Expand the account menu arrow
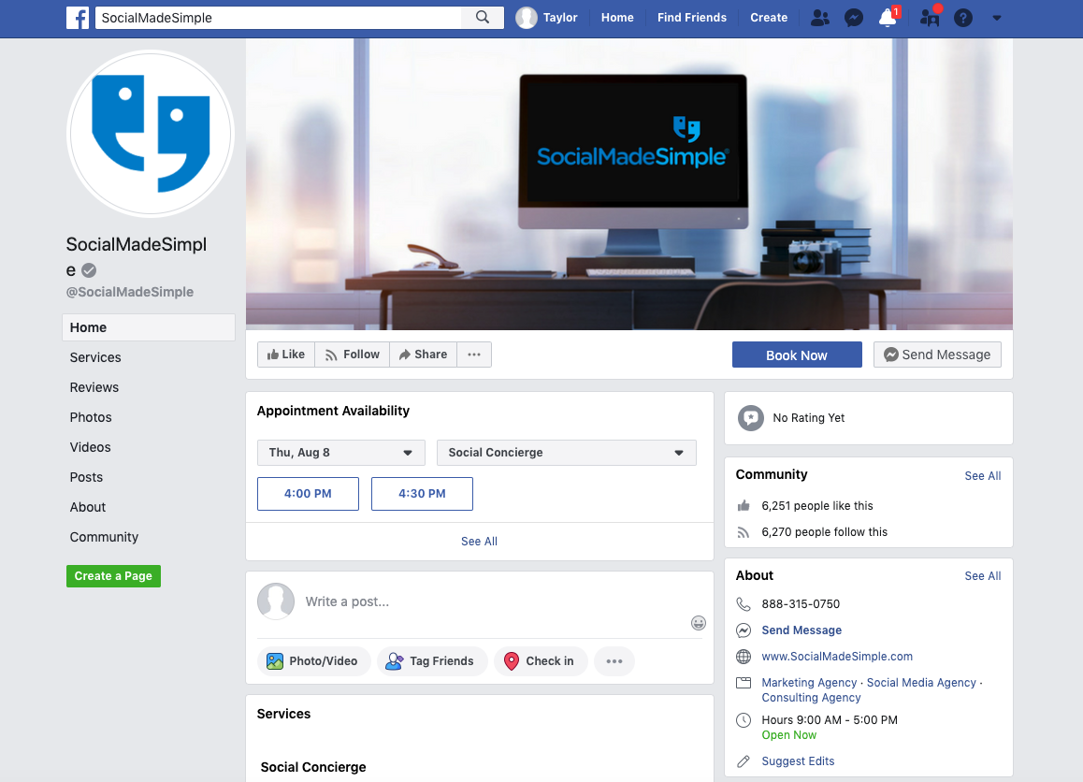 point(997,18)
